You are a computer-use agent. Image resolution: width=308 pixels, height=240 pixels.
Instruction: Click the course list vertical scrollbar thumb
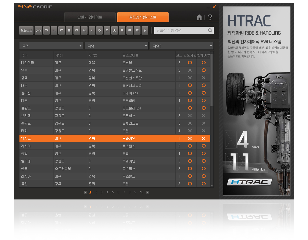212,81
